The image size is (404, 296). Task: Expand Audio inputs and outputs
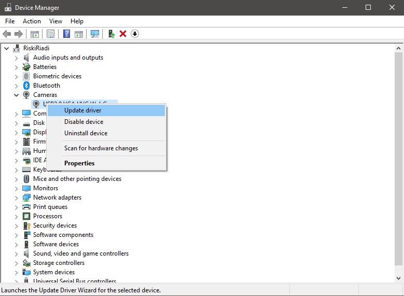(x=16, y=58)
